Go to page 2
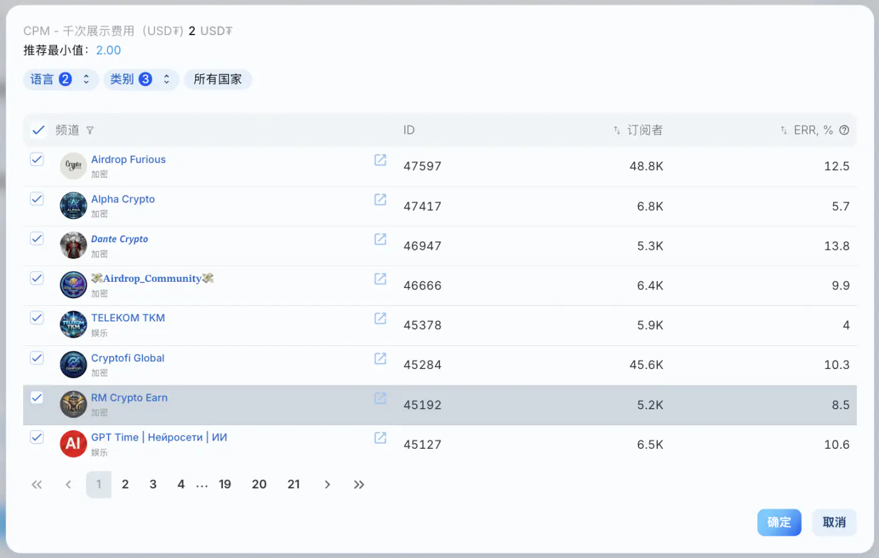This screenshot has height=558, width=879. click(x=125, y=485)
